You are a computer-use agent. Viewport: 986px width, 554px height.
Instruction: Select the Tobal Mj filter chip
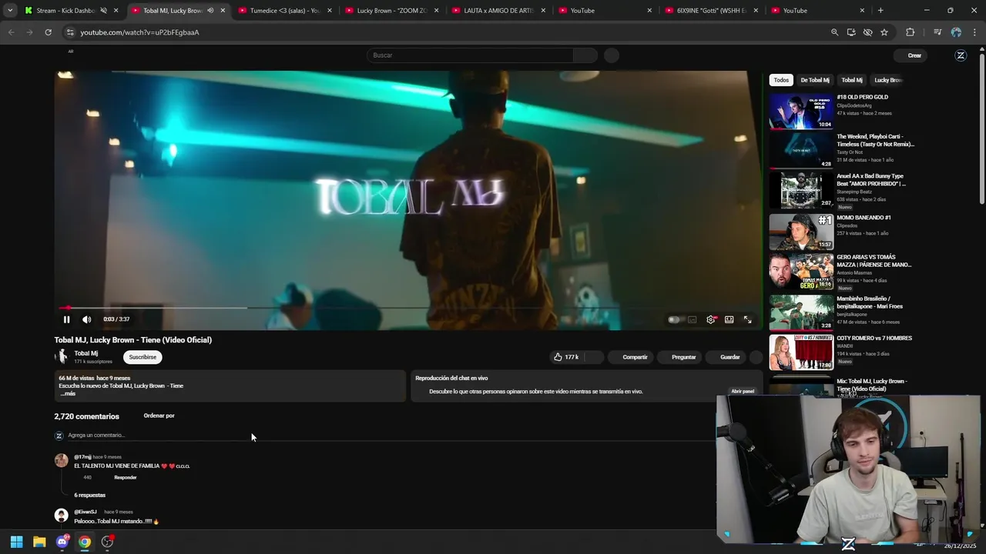[x=852, y=80]
